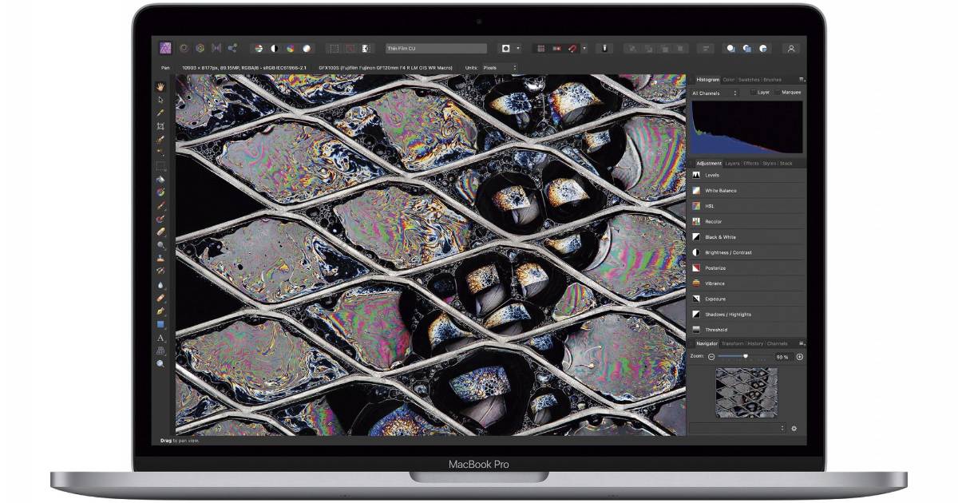Add a Levels adjustment
Image resolution: width=958 pixels, height=503 pixels.
click(x=712, y=175)
